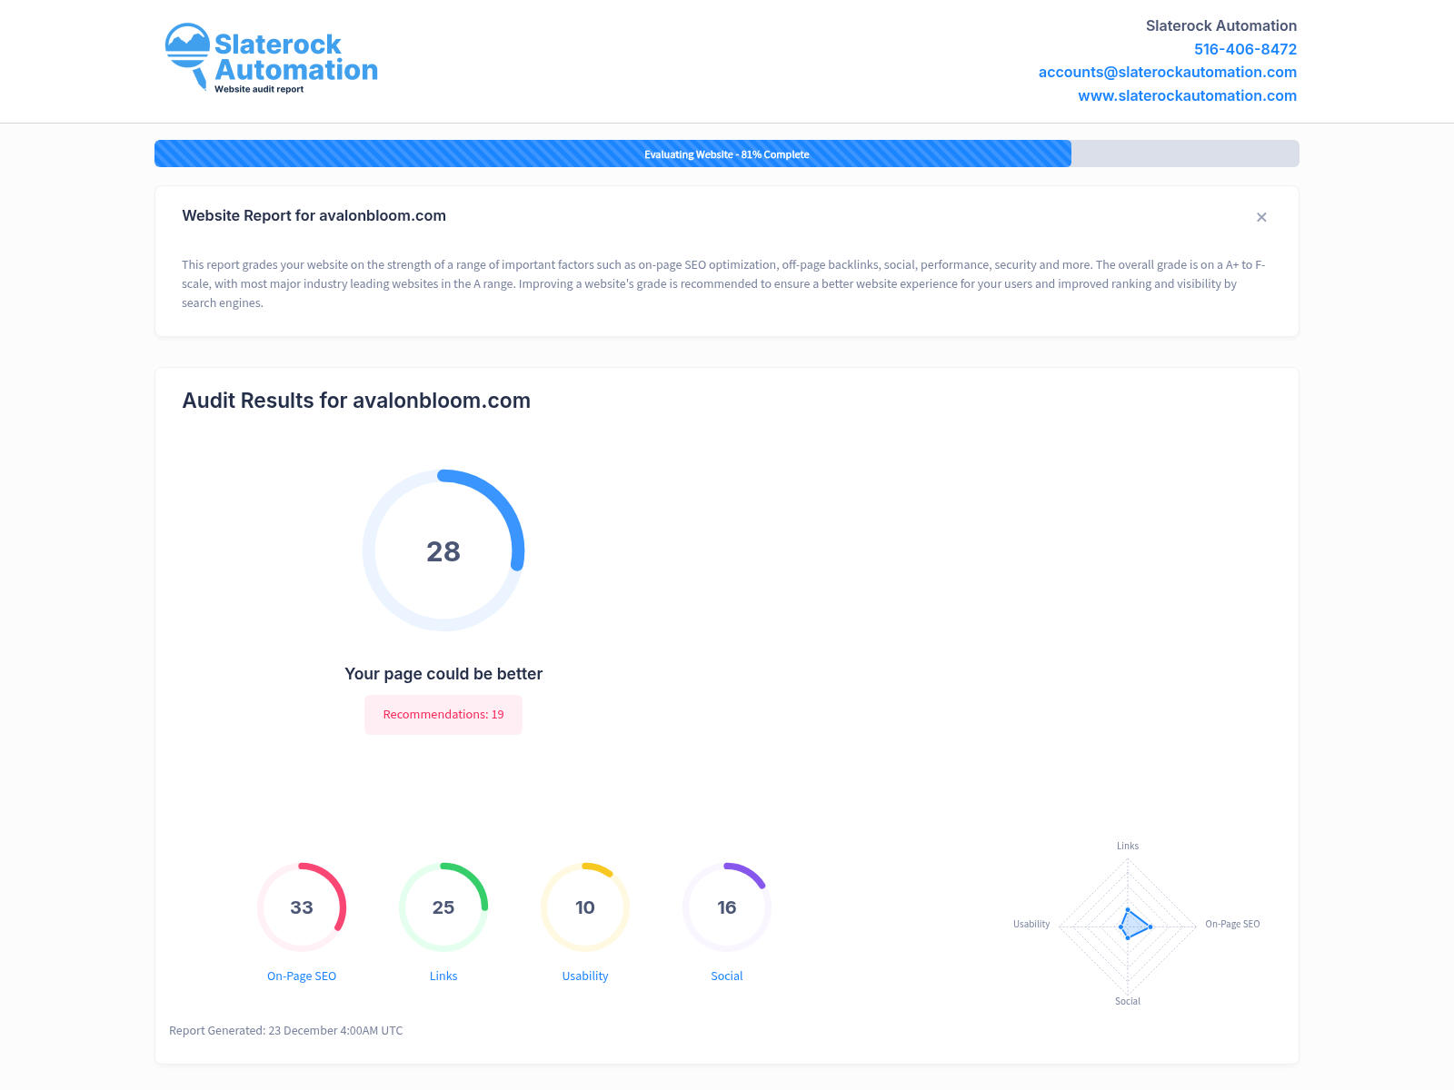The height and width of the screenshot is (1090, 1454).
Task: Select the Links score 25 gauge
Action: (x=443, y=907)
